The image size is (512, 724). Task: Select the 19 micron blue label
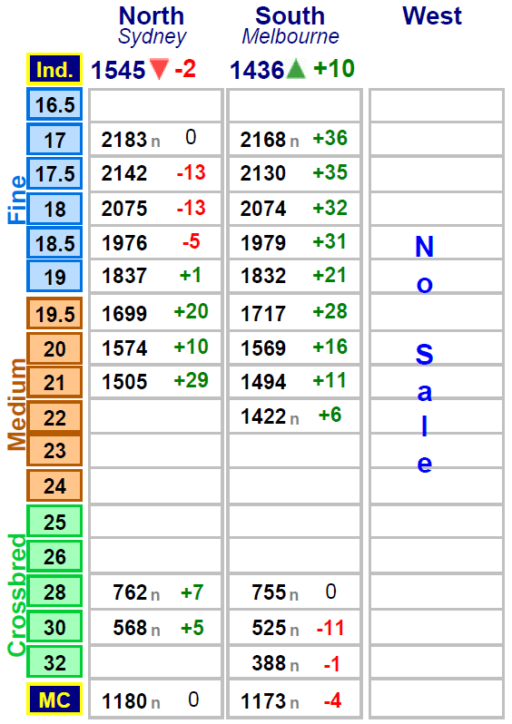(x=54, y=276)
